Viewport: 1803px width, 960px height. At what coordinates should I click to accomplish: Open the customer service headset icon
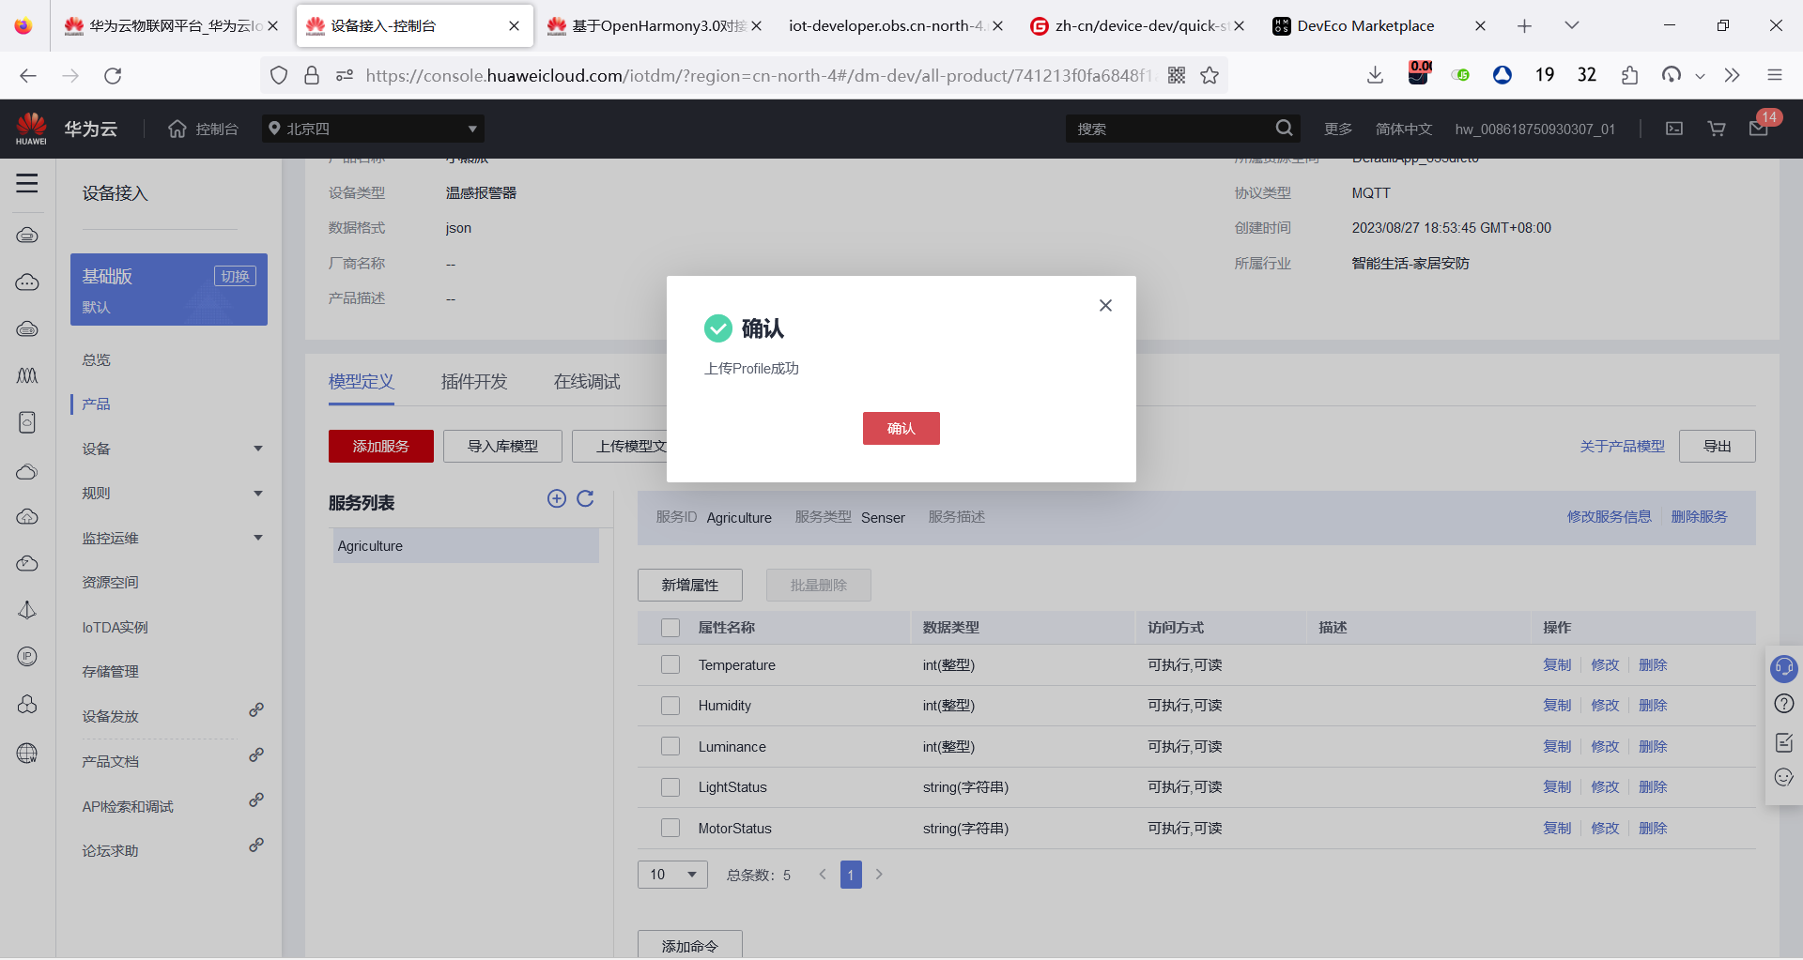tap(1783, 668)
